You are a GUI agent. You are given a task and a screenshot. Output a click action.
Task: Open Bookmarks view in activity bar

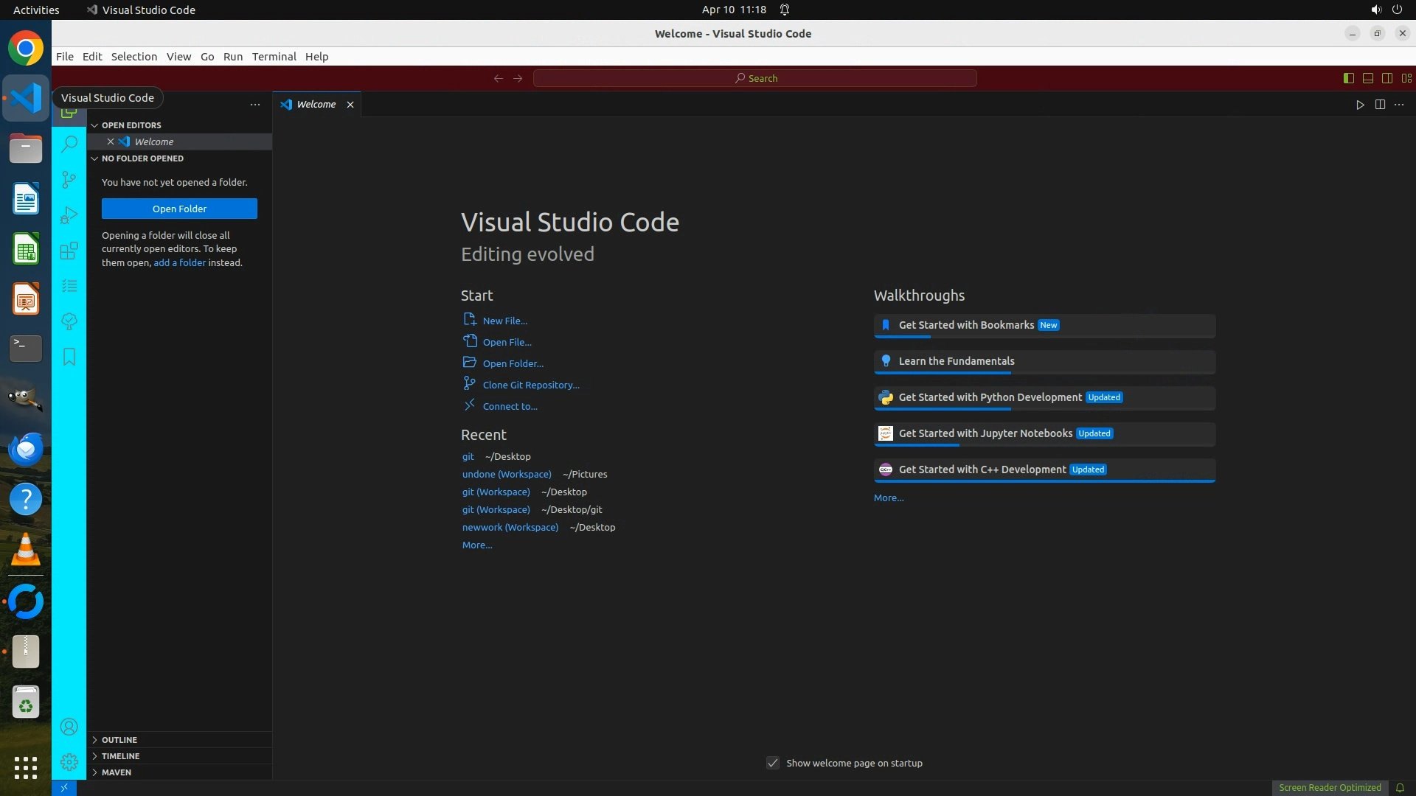pyautogui.click(x=69, y=357)
